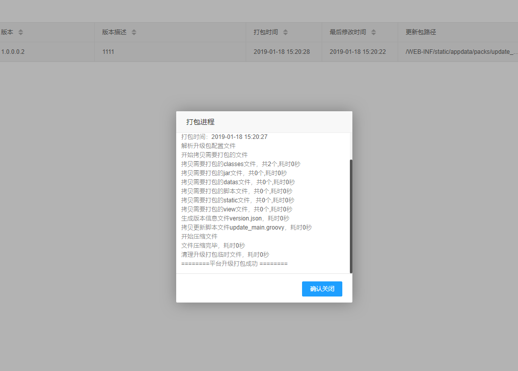
Task: Select the last modified cell 15:20:22
Action: click(358, 52)
